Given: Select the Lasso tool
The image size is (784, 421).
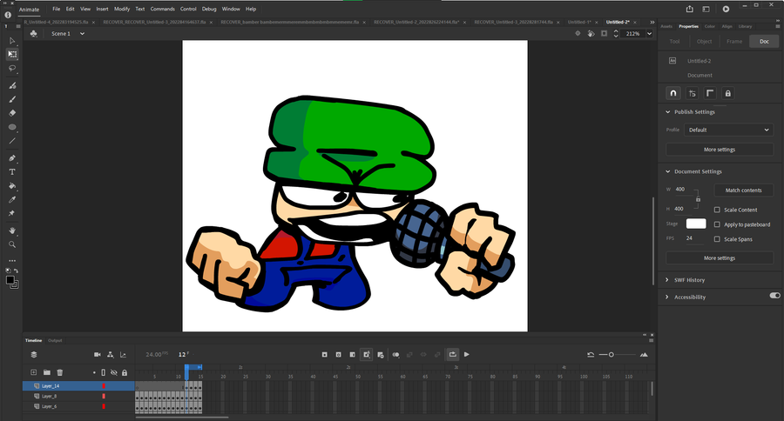Looking at the screenshot, I should click(12, 69).
